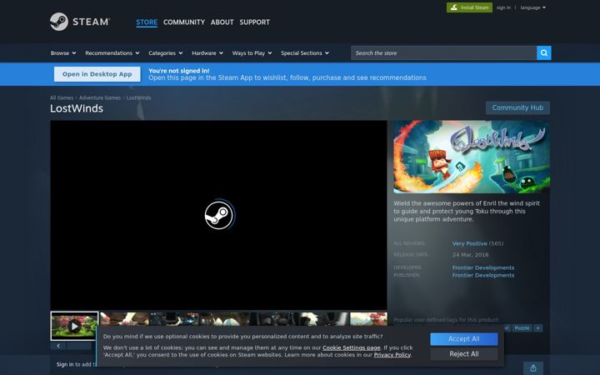Click the magnifier search button
600x375 pixels.
[x=543, y=52]
